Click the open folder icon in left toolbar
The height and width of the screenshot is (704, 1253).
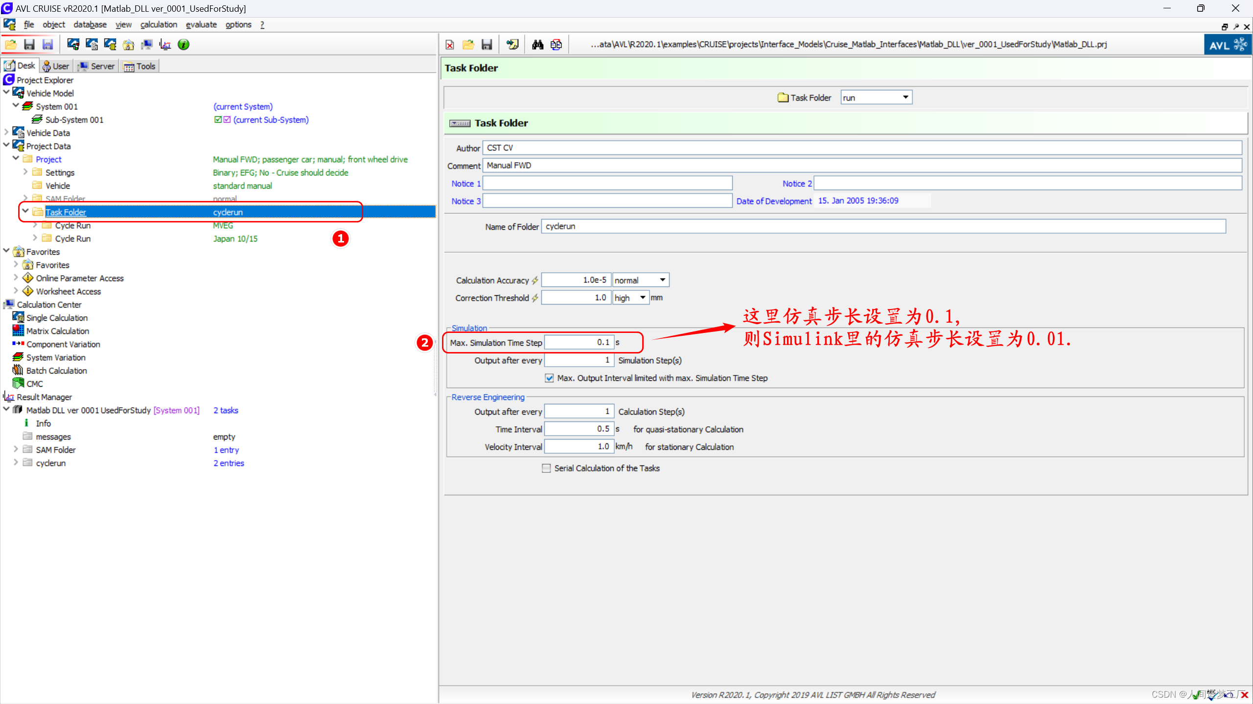(x=11, y=44)
